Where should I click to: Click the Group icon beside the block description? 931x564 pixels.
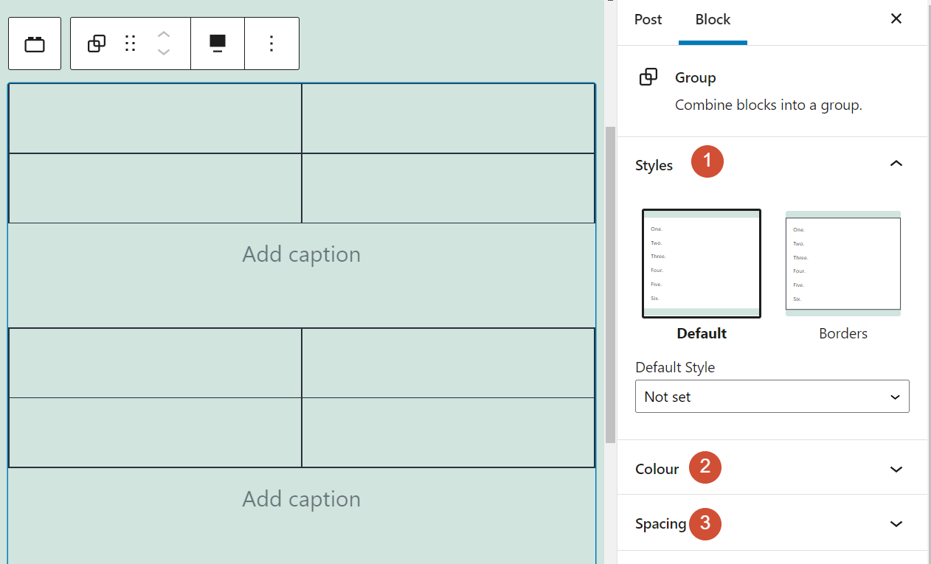[x=648, y=77]
